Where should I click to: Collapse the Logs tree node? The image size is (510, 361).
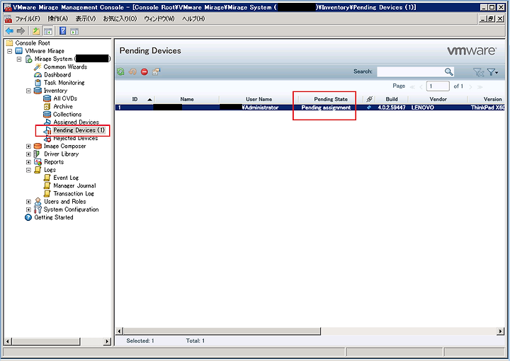pyautogui.click(x=28, y=170)
